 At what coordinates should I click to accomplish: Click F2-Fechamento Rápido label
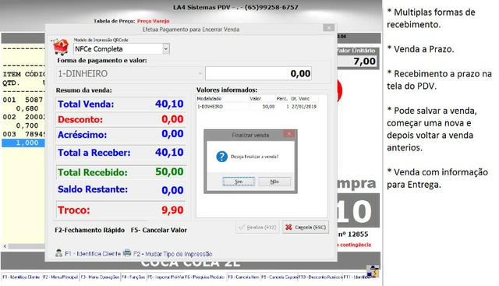90,230
